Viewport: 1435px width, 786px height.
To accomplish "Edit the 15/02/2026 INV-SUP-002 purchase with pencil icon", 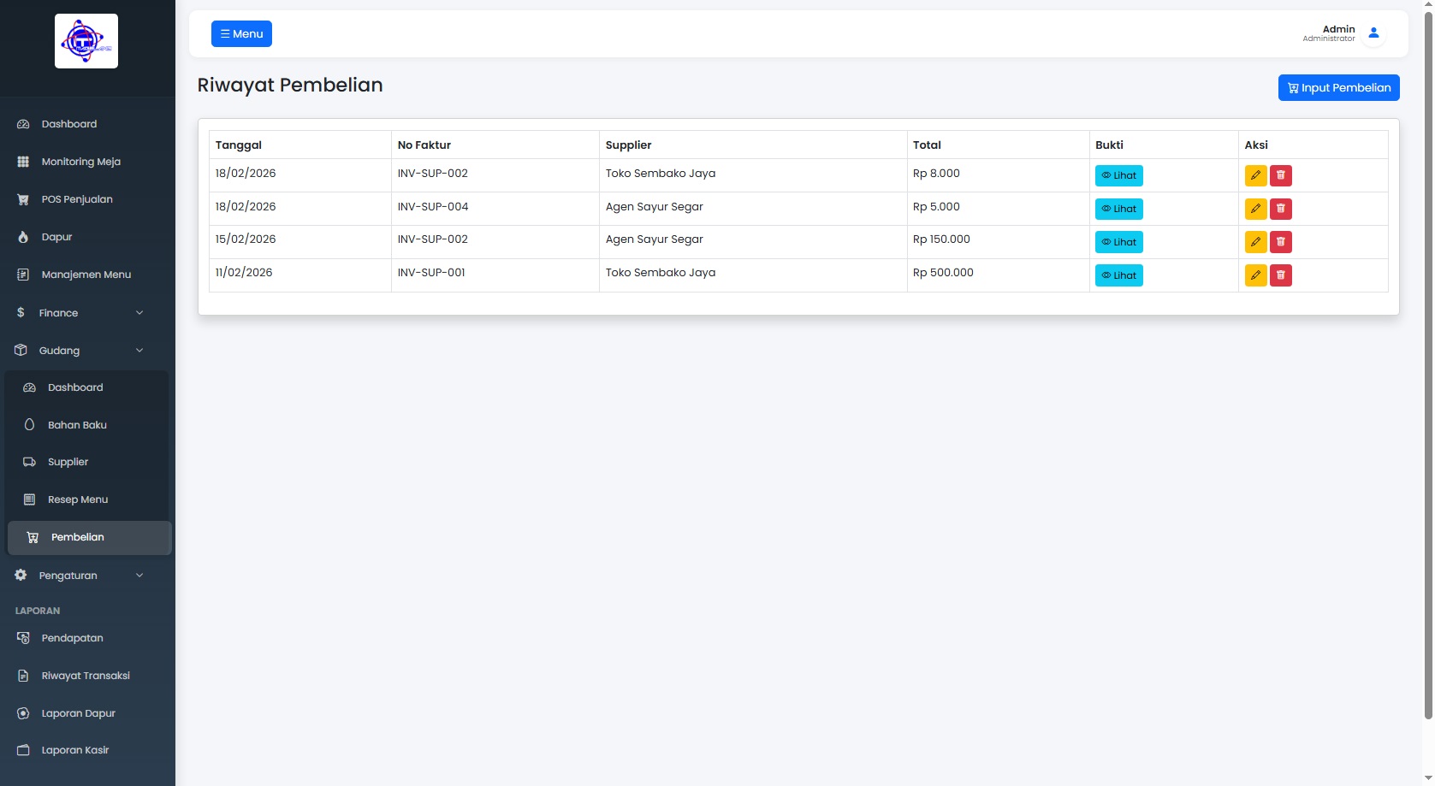I will tap(1255, 242).
